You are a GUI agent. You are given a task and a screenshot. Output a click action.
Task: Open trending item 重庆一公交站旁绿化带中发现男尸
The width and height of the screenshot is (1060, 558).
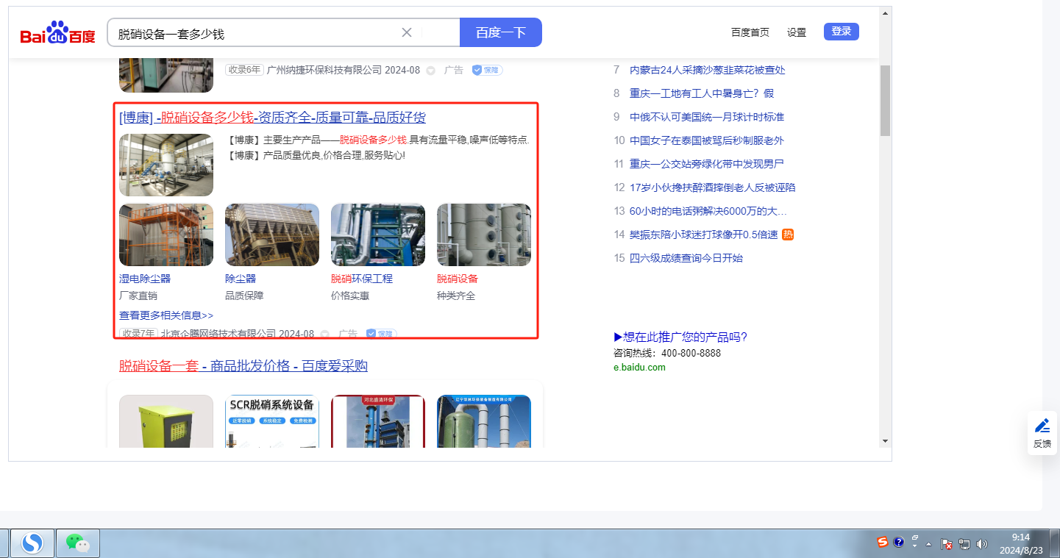[707, 164]
